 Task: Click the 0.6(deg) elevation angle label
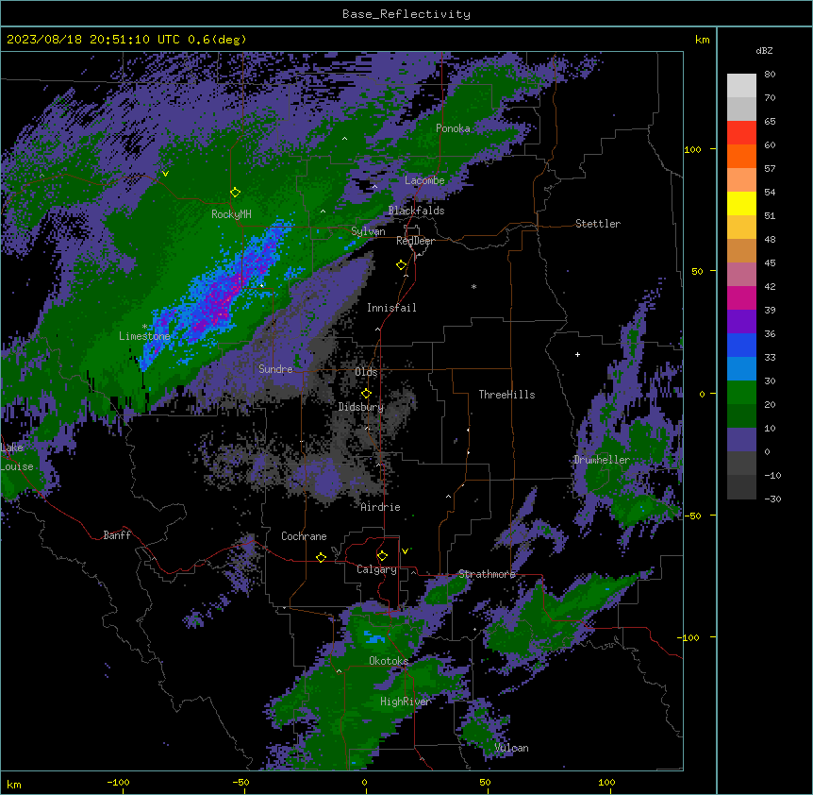coord(217,40)
